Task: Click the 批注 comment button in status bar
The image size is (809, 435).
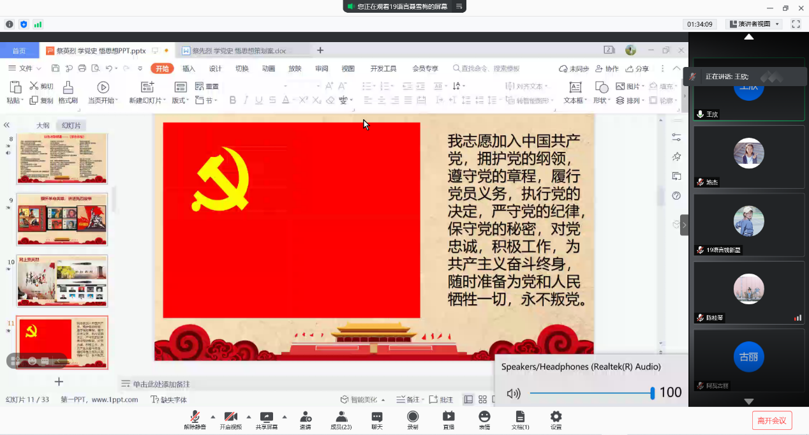Action: [x=441, y=399]
